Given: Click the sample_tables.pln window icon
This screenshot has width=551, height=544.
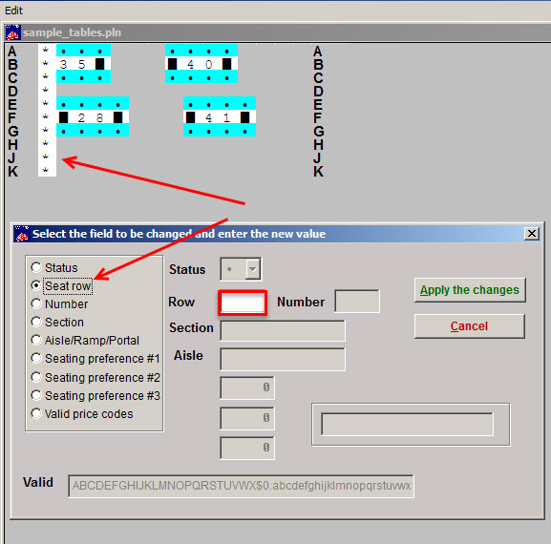Looking at the screenshot, I should coord(13,32).
